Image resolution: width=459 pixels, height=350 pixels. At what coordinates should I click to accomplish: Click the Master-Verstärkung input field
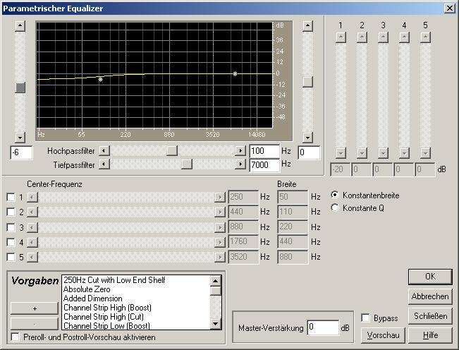point(323,327)
